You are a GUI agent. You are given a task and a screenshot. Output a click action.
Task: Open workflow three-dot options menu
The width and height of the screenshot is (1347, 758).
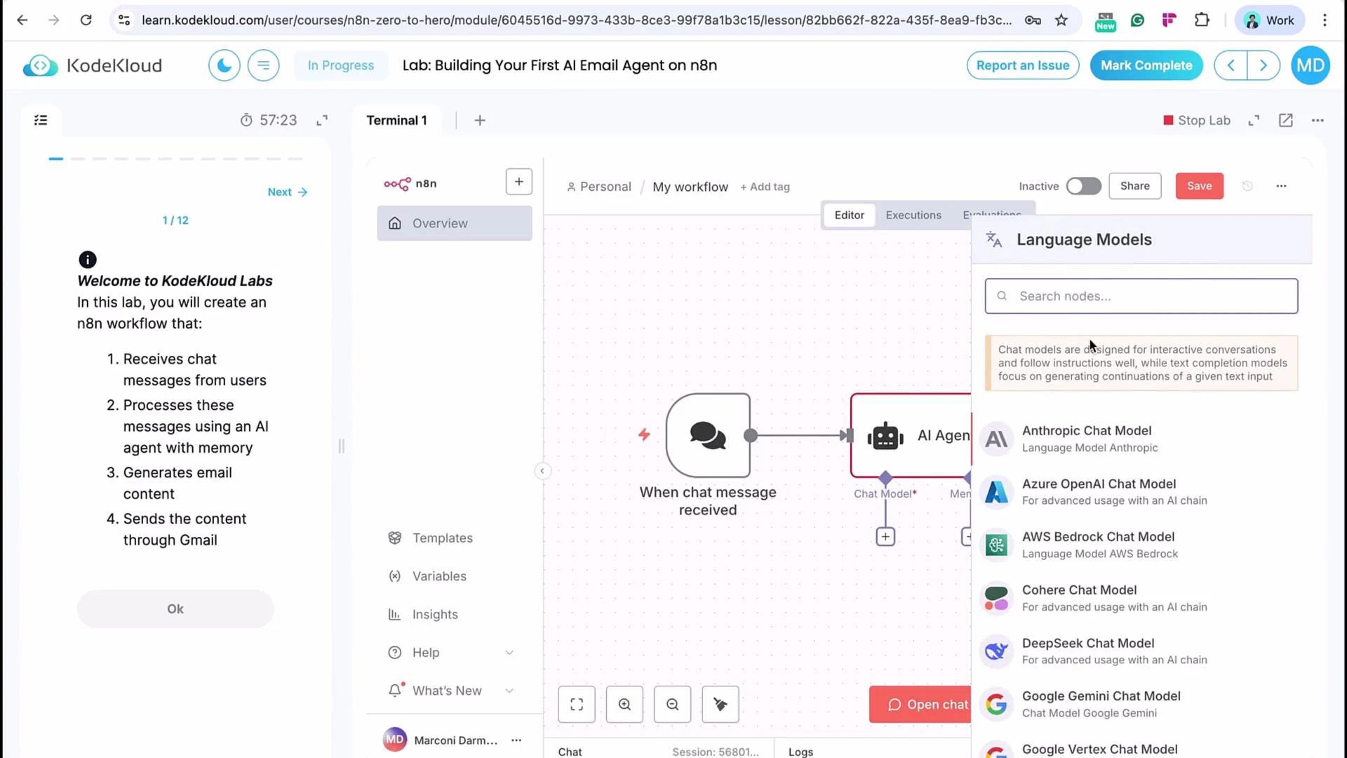point(1281,186)
